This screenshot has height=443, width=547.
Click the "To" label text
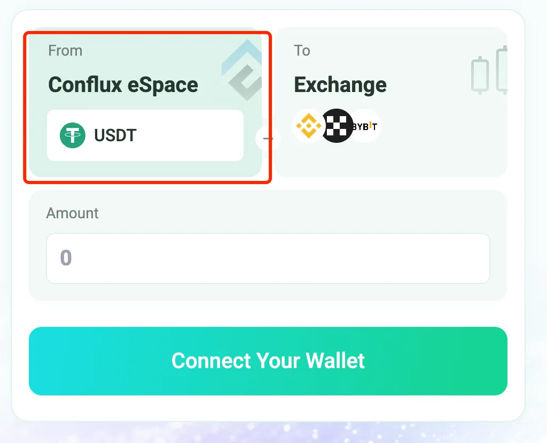[302, 51]
